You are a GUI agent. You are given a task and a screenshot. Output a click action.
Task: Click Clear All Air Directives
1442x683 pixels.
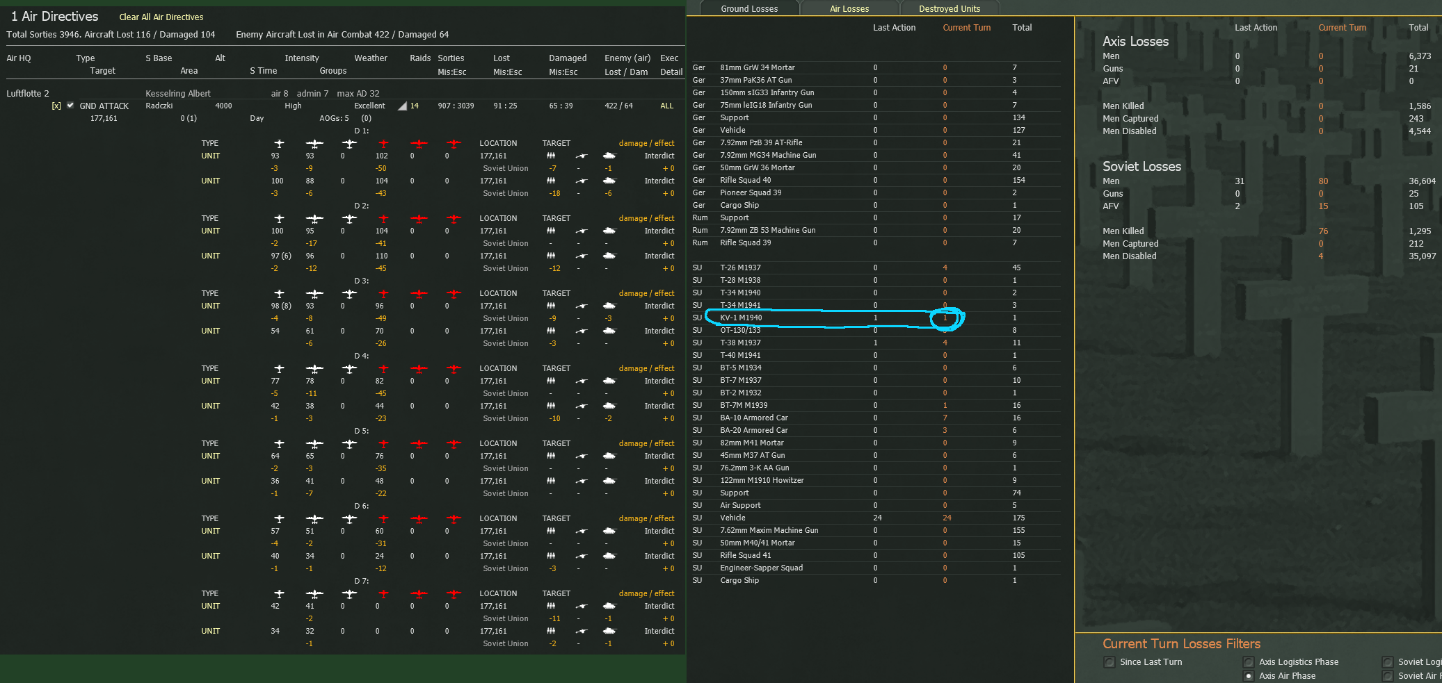161,17
